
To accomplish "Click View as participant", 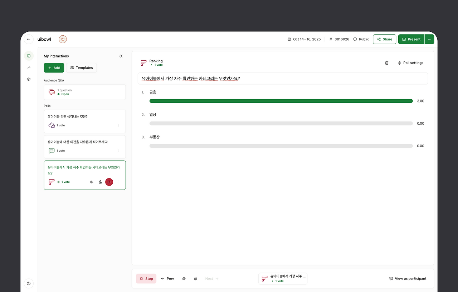I will coord(408,279).
